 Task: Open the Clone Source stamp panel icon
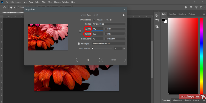157,26
